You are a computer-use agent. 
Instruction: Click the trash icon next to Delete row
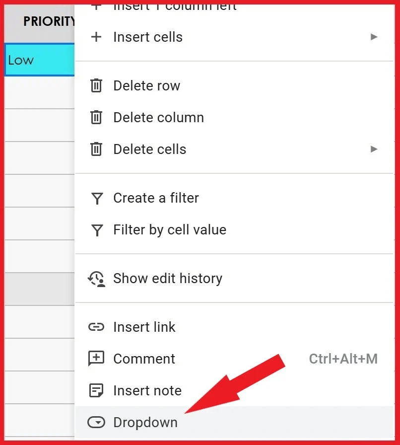tap(96, 86)
